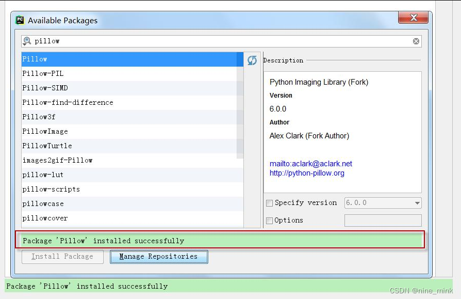Open the mailto:aclark@aclark.net link
This screenshot has height=299, width=461.
311,164
